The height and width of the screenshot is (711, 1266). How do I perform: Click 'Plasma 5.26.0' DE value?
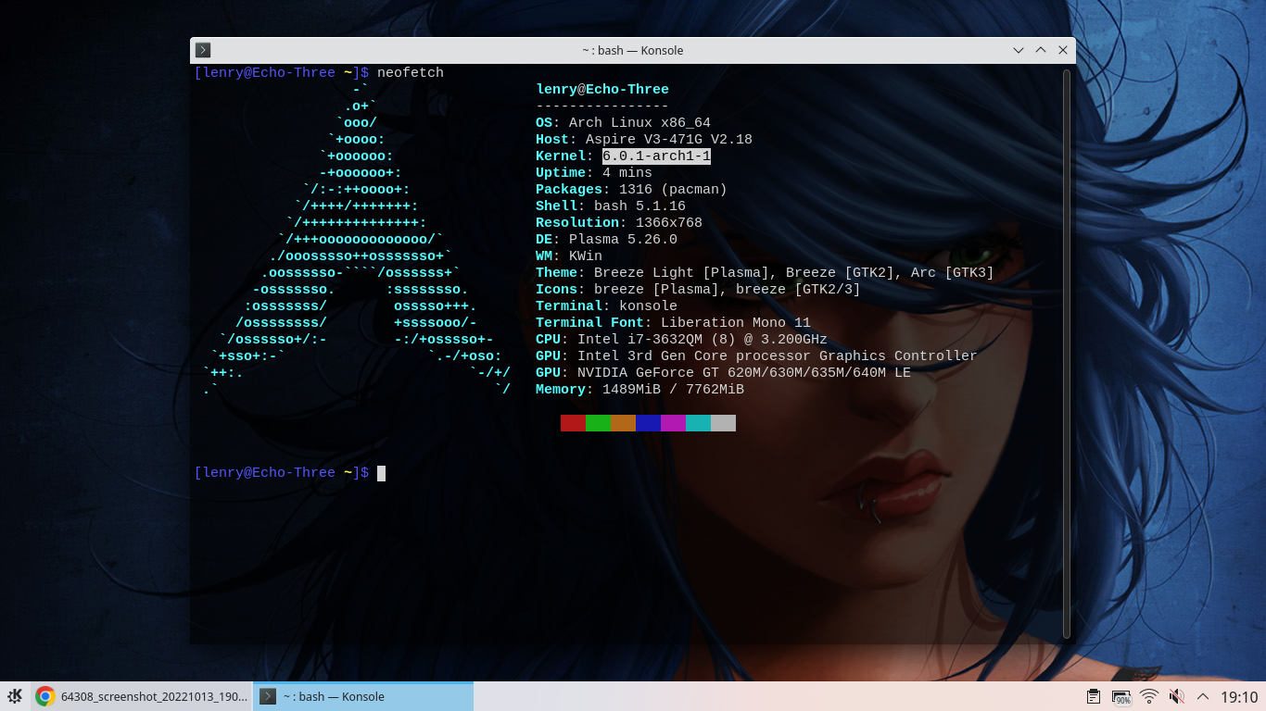tap(623, 240)
